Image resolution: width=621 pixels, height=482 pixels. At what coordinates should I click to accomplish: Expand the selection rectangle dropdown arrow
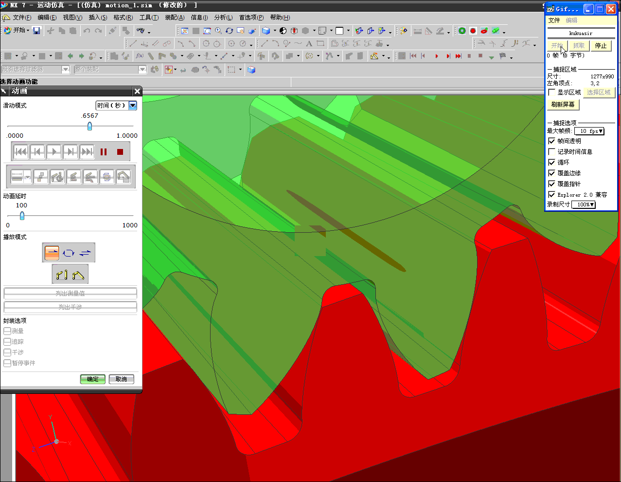point(240,70)
